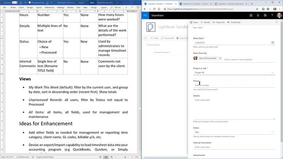283x159 pixels.
Task: Click the Save icon in Word title bar
Action: [x=21, y=3]
